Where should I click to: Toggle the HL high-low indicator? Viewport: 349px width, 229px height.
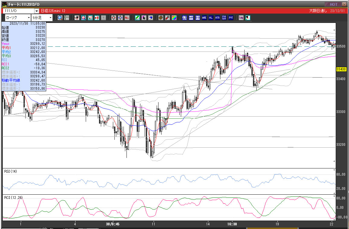pos(211,18)
